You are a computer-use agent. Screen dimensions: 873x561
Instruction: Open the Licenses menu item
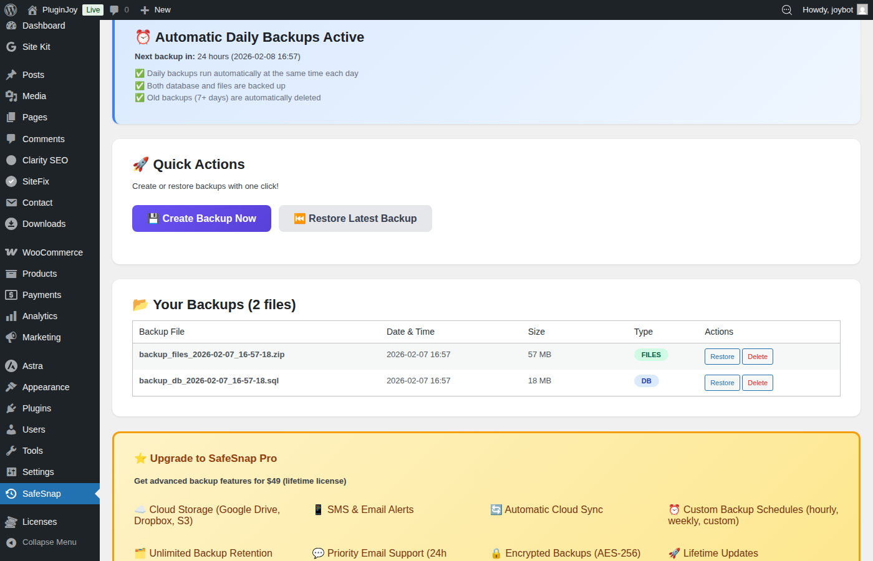39,522
